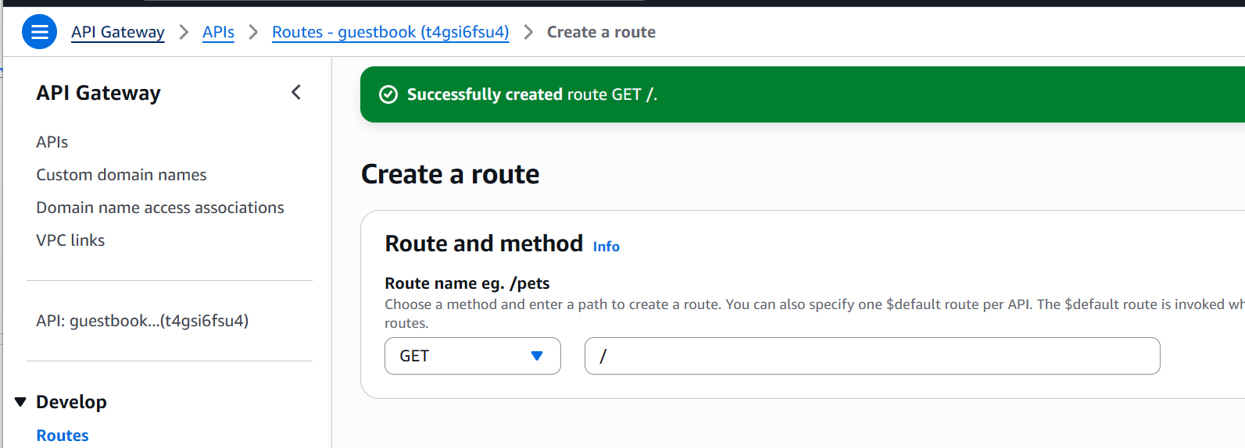The width and height of the screenshot is (1245, 448).
Task: Collapse the API Gateway side navigation panel
Action: (x=296, y=92)
